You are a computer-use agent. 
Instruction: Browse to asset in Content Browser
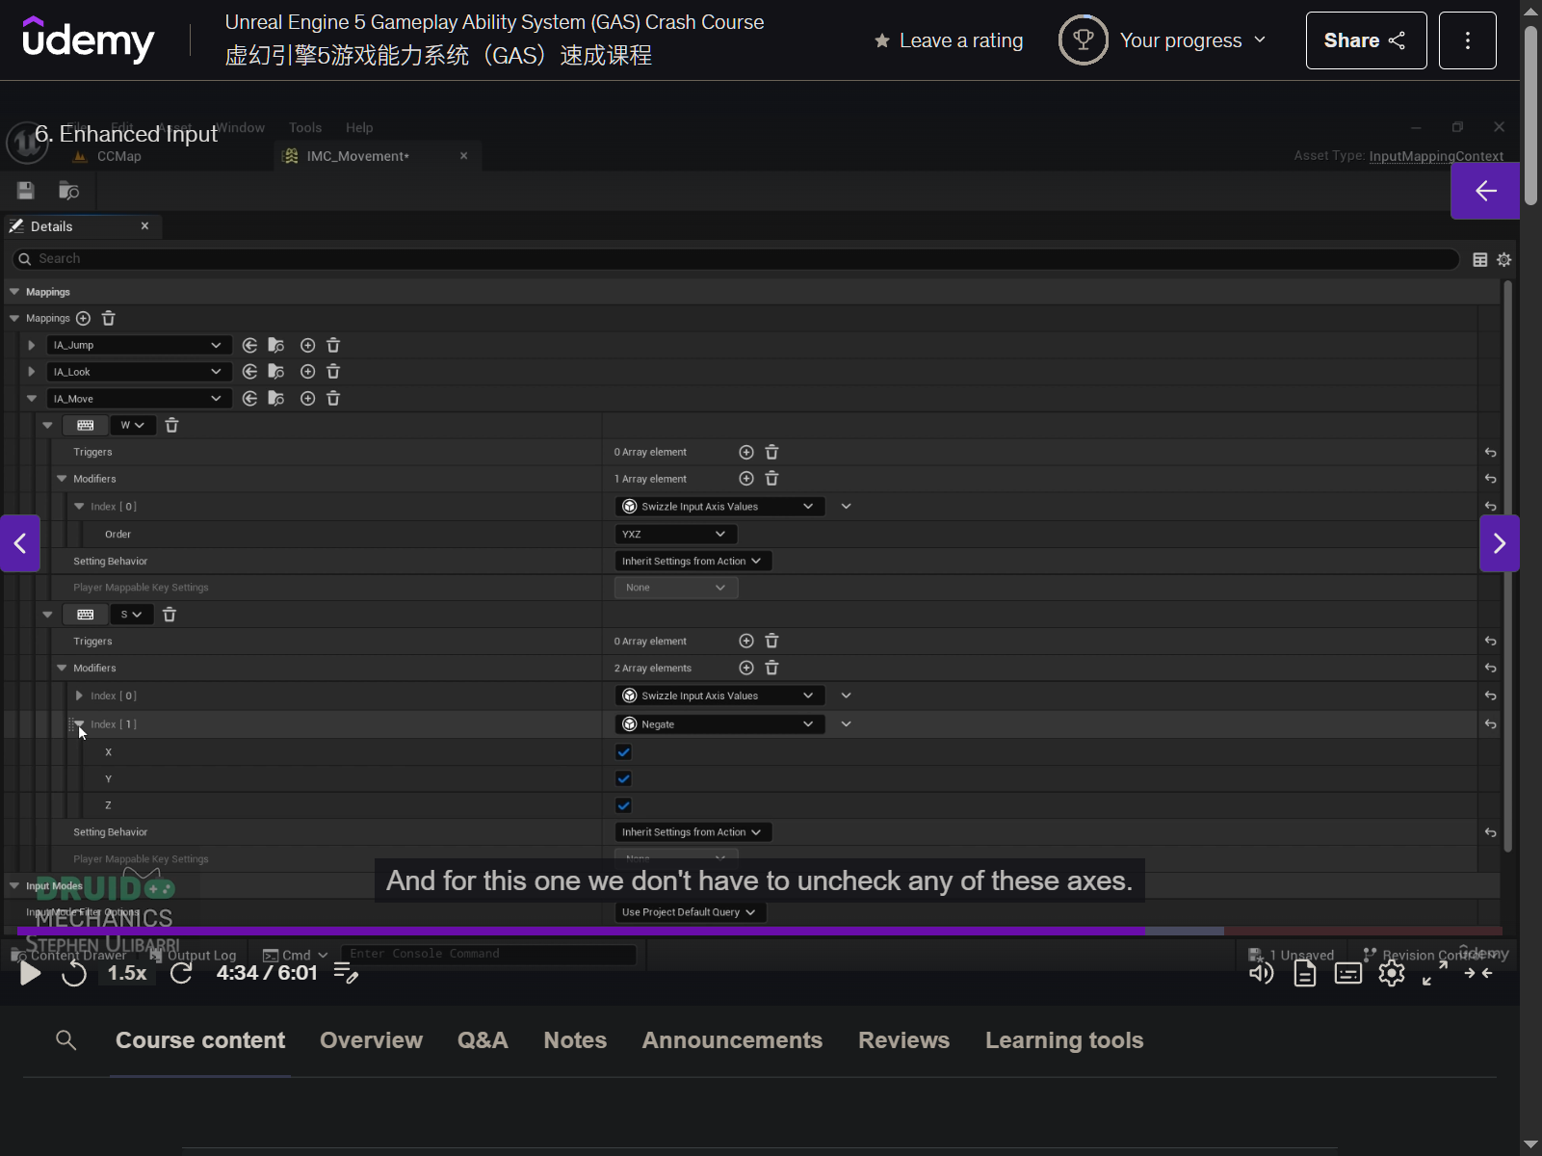(68, 191)
